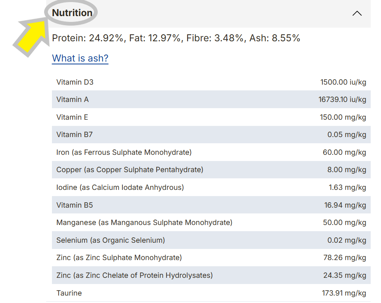The image size is (381, 303).
Task: Click the Vitamin E row label
Action: coord(72,117)
